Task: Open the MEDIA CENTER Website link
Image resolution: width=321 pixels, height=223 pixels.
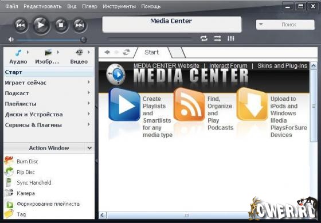Action: [x=166, y=66]
